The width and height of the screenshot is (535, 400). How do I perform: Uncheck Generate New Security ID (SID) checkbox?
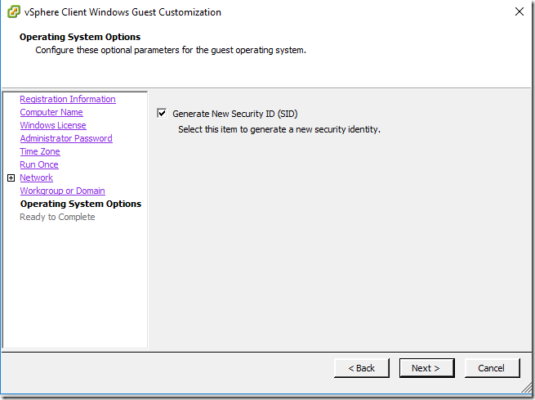click(162, 113)
